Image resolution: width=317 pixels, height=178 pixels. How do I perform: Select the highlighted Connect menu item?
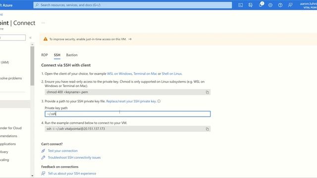(x=15, y=104)
